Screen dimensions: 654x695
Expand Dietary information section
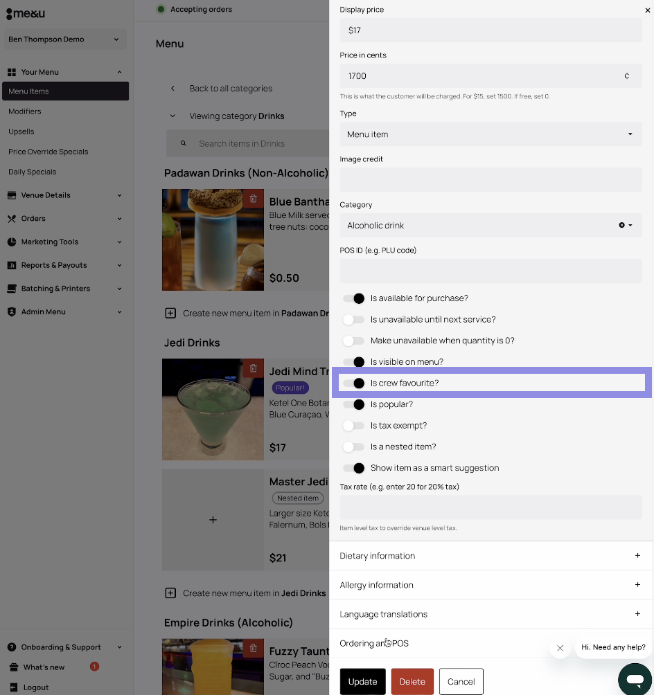tap(491, 556)
